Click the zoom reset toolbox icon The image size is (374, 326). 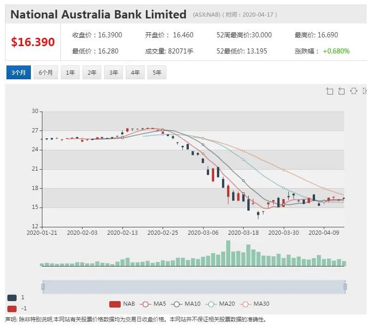pos(341,91)
